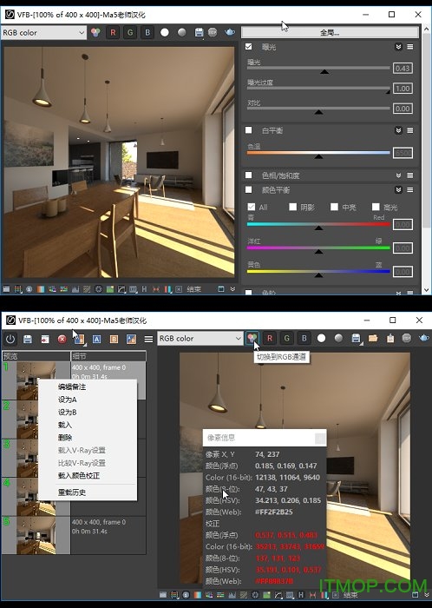Click the Set B icon in history toolbar
Screen dimensions: 432x608
point(114,339)
